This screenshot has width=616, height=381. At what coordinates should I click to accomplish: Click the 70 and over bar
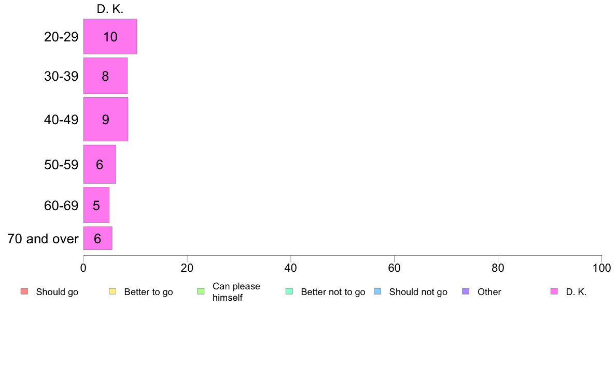[x=98, y=238]
